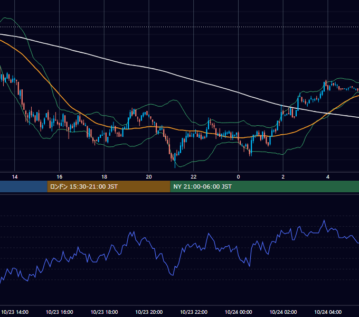Click the NY 21:00-06:00 JST session bar
The image size is (359, 317).
tap(264, 187)
